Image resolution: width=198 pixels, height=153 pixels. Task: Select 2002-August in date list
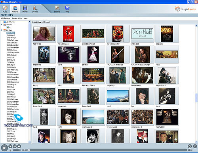[x=11, y=129]
